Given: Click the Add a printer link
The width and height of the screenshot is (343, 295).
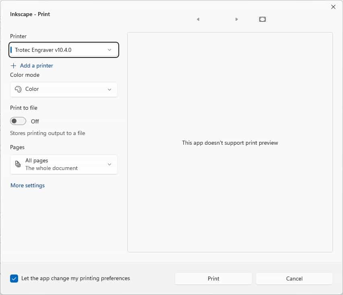Looking at the screenshot, I should coord(37,66).
